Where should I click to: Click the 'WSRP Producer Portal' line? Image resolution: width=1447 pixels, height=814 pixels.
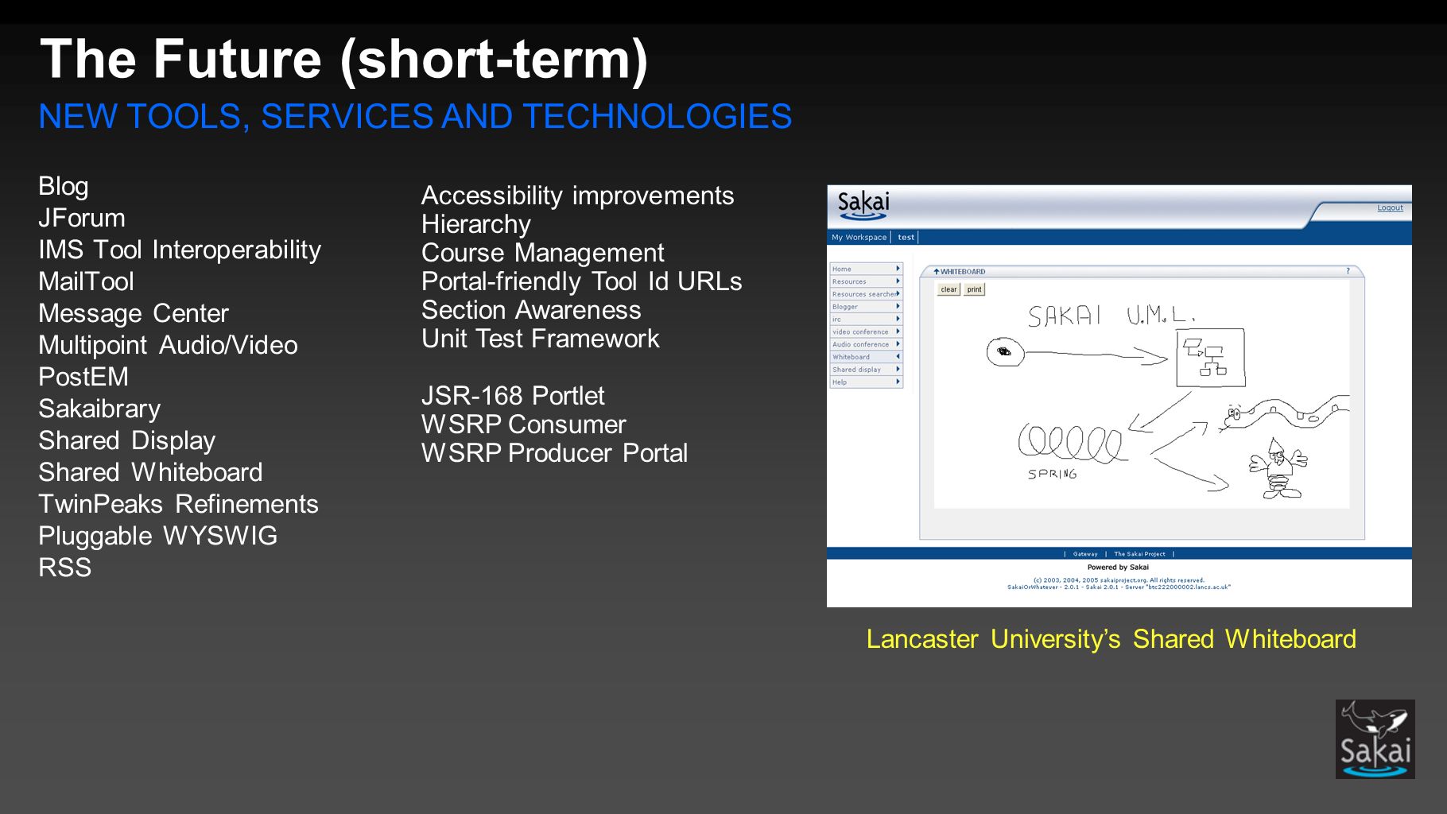click(x=554, y=453)
